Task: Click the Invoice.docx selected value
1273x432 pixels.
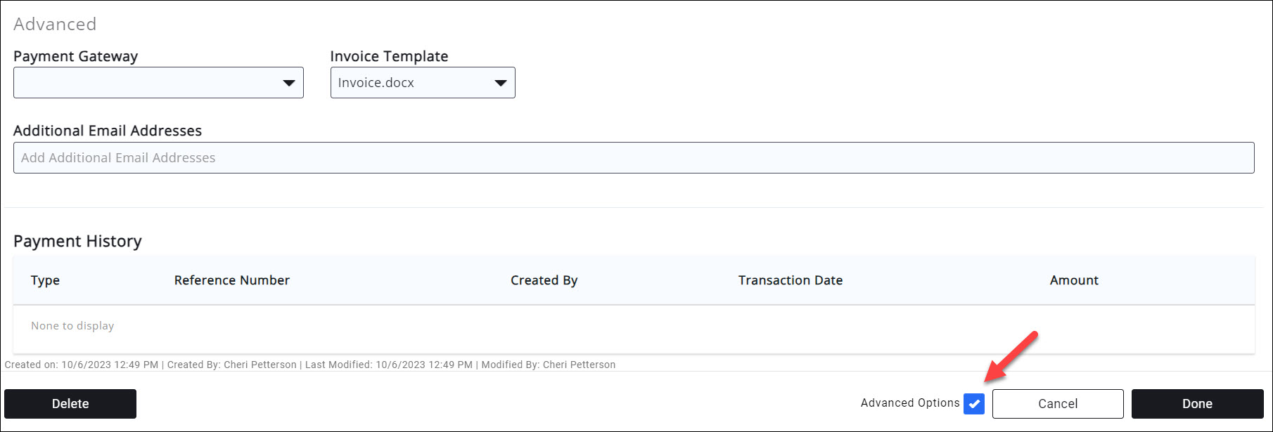Action: [376, 83]
